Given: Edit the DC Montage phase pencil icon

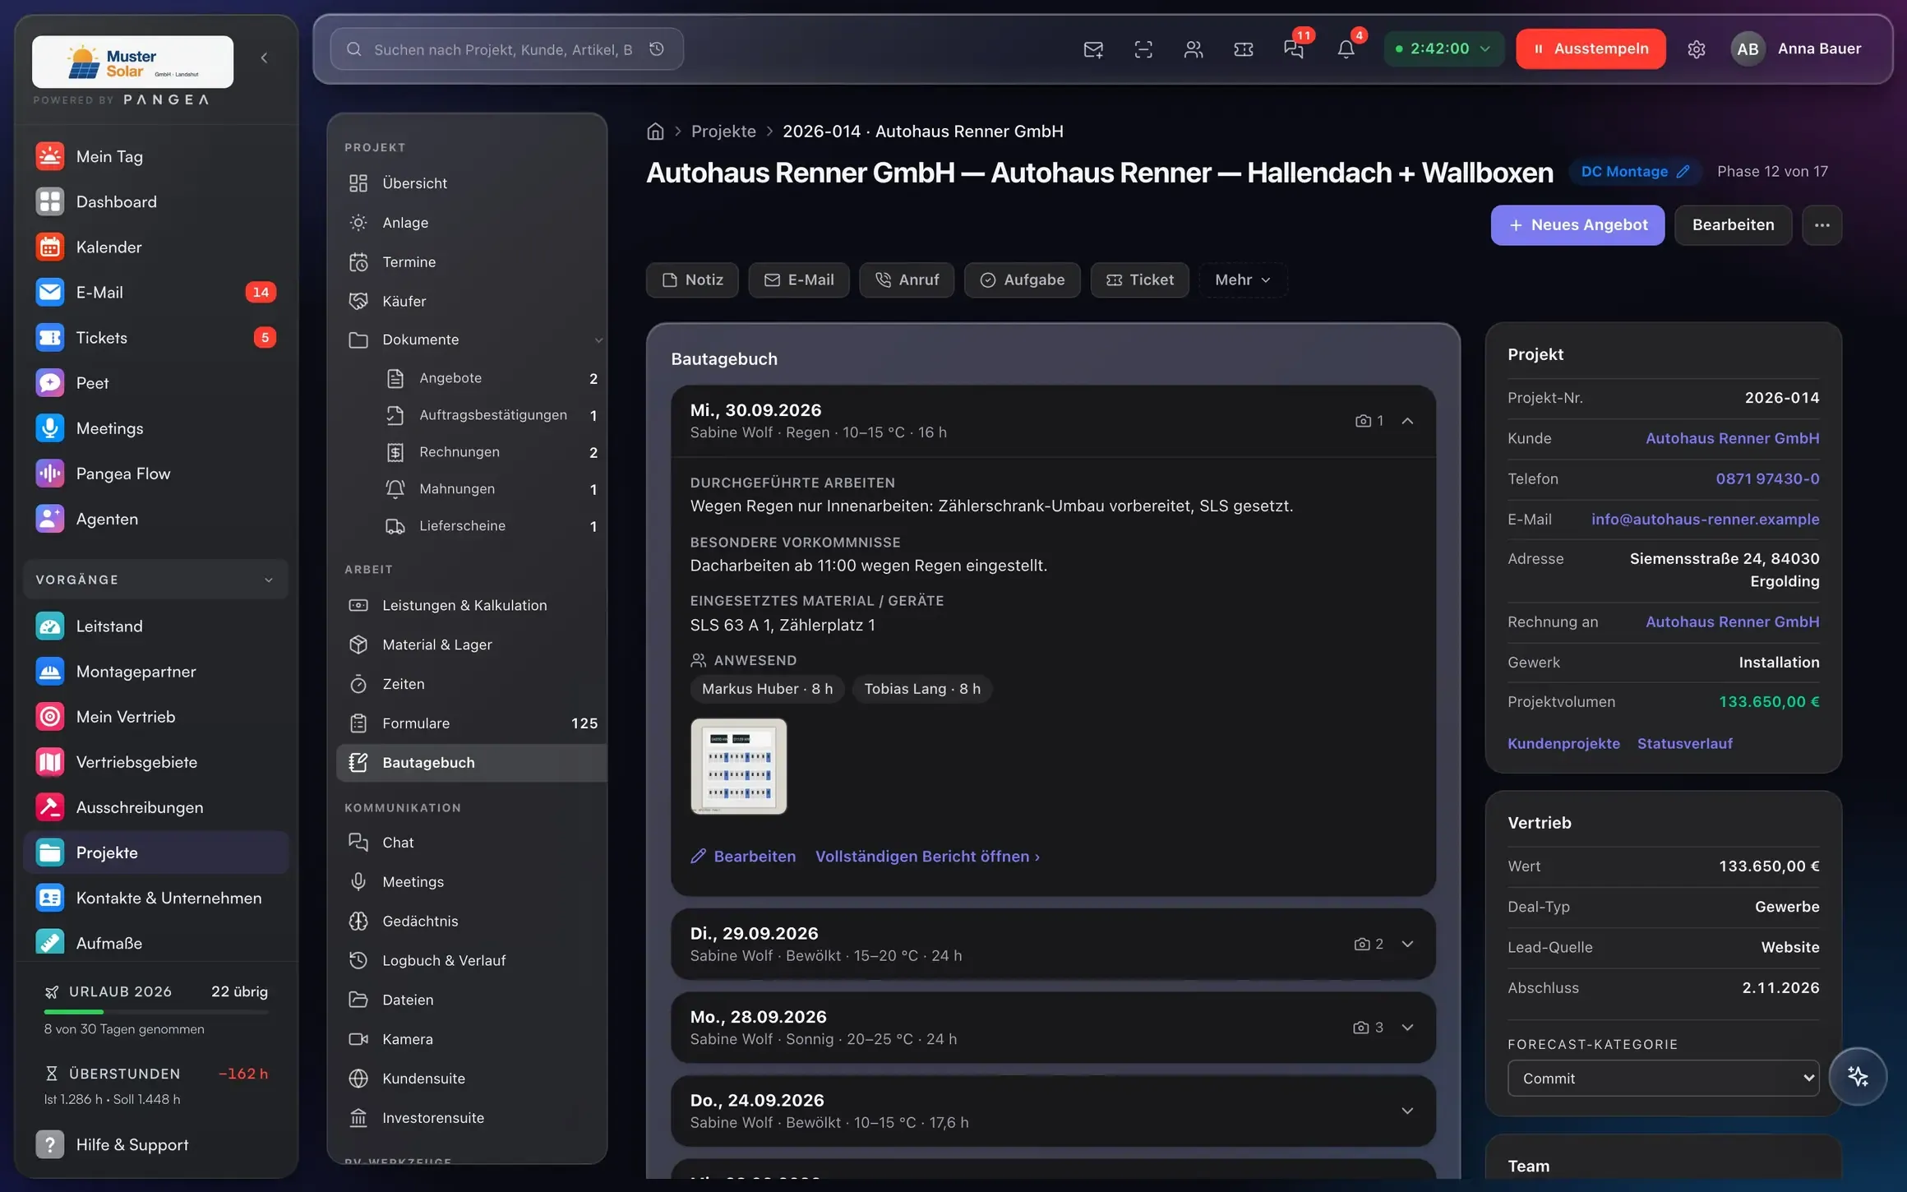Looking at the screenshot, I should [x=1683, y=172].
